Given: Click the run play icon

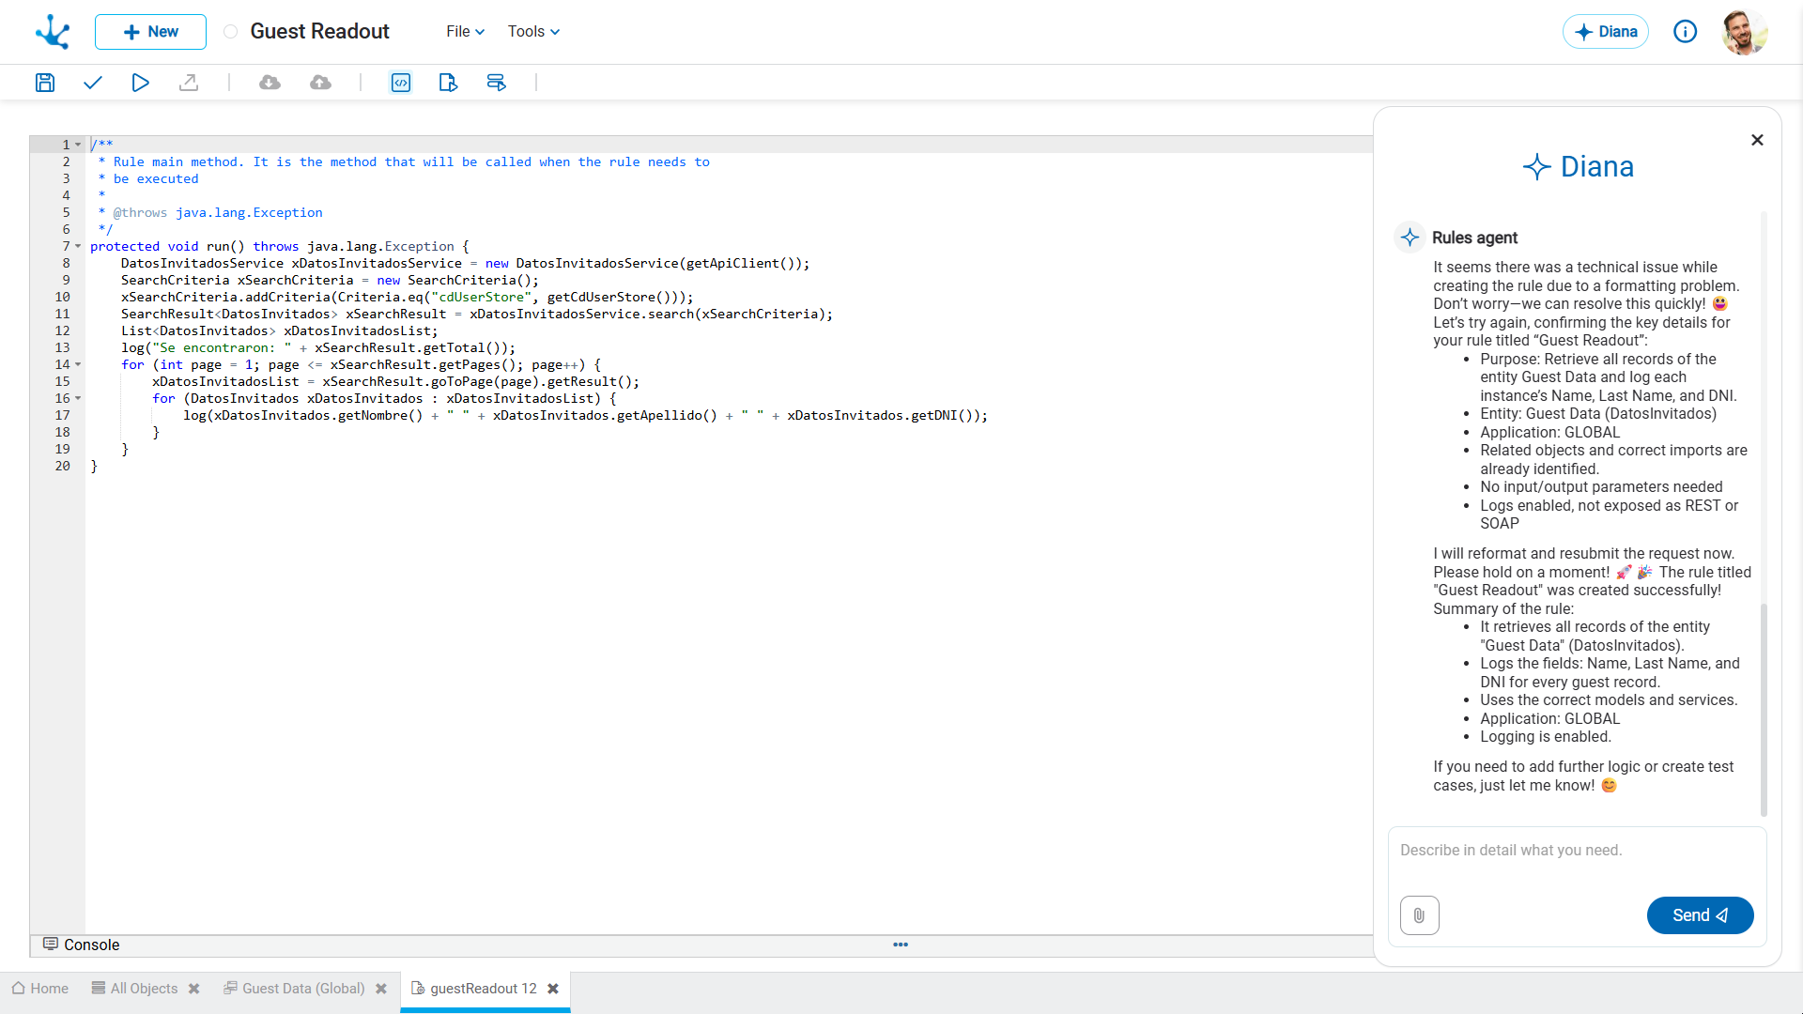Looking at the screenshot, I should pos(140,83).
